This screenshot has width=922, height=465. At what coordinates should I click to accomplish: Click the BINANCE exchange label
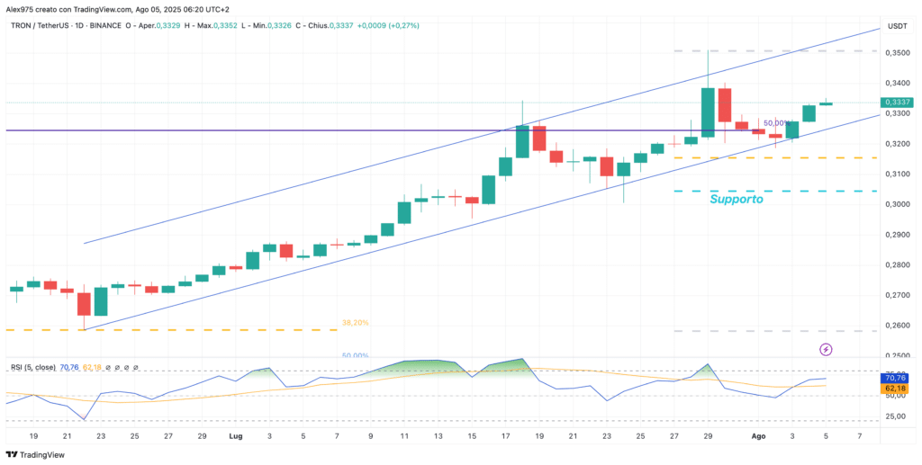[x=105, y=25]
